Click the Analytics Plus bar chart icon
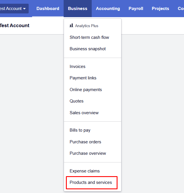The width and height of the screenshot is (184, 193). (x=71, y=26)
